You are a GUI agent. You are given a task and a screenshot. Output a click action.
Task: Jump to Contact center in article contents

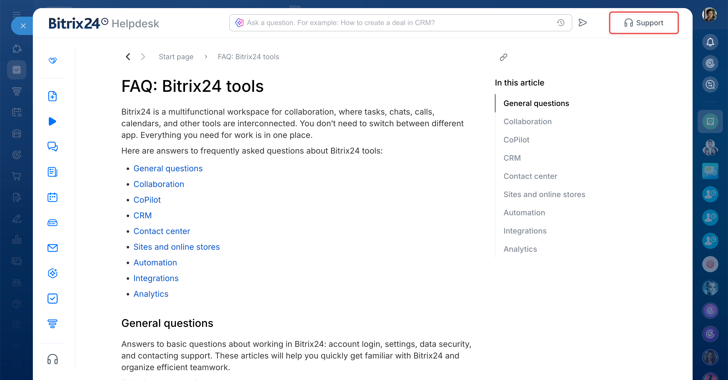(x=530, y=176)
